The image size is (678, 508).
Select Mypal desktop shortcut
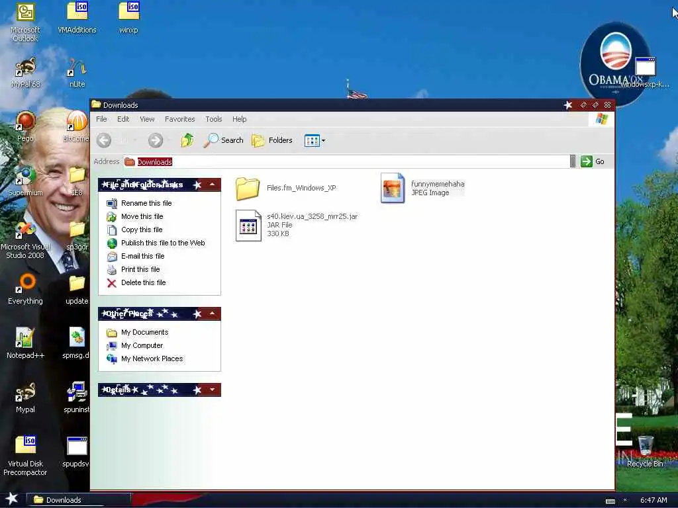tap(25, 398)
